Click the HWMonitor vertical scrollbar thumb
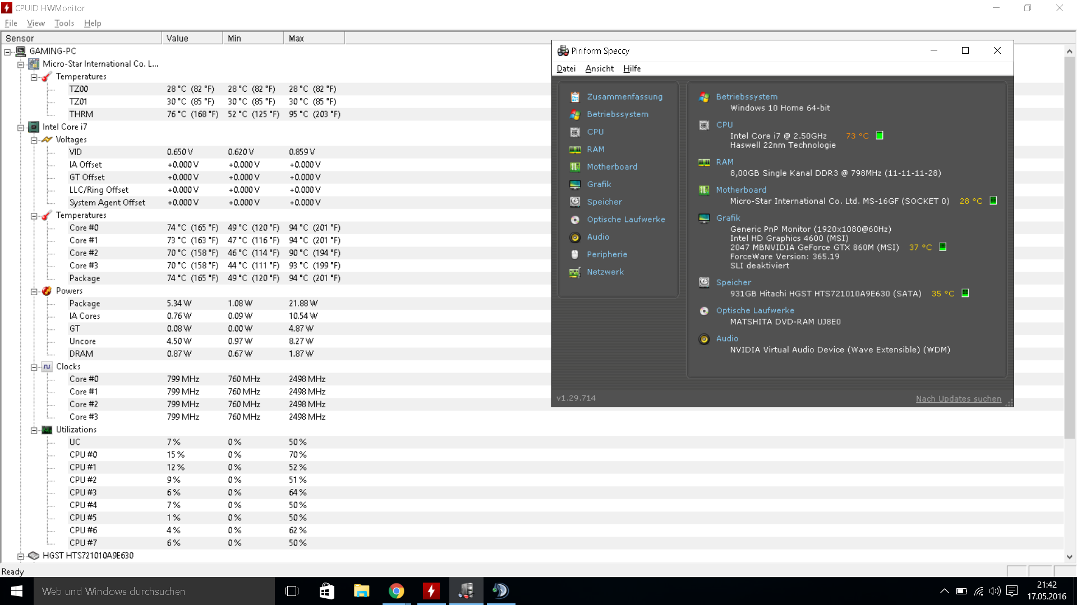 (x=1070, y=248)
